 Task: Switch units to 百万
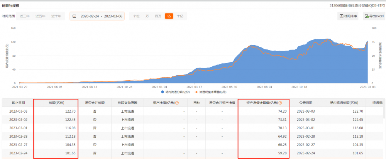click(x=158, y=16)
